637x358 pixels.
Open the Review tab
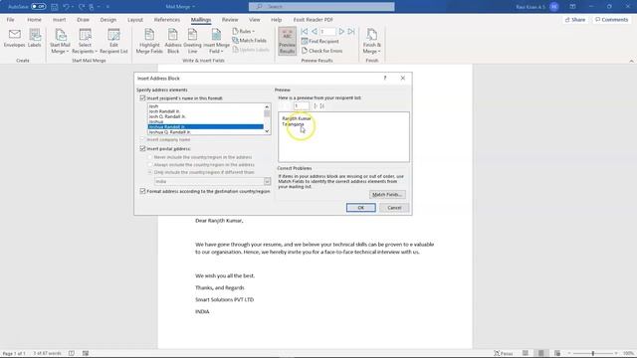[230, 20]
